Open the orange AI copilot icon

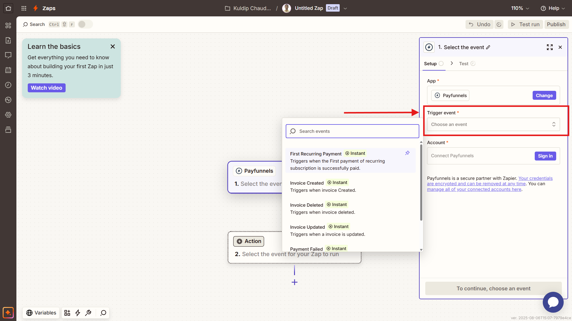(x=8, y=313)
